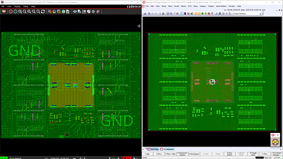Click the 11 Find button

[265, 154]
